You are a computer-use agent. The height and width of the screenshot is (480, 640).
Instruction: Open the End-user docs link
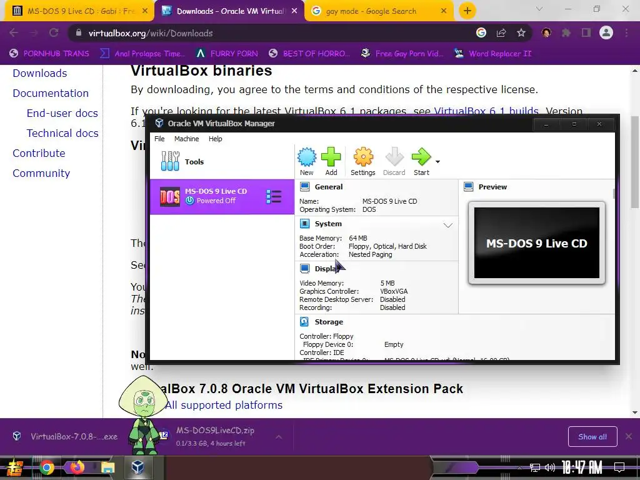pos(62,113)
